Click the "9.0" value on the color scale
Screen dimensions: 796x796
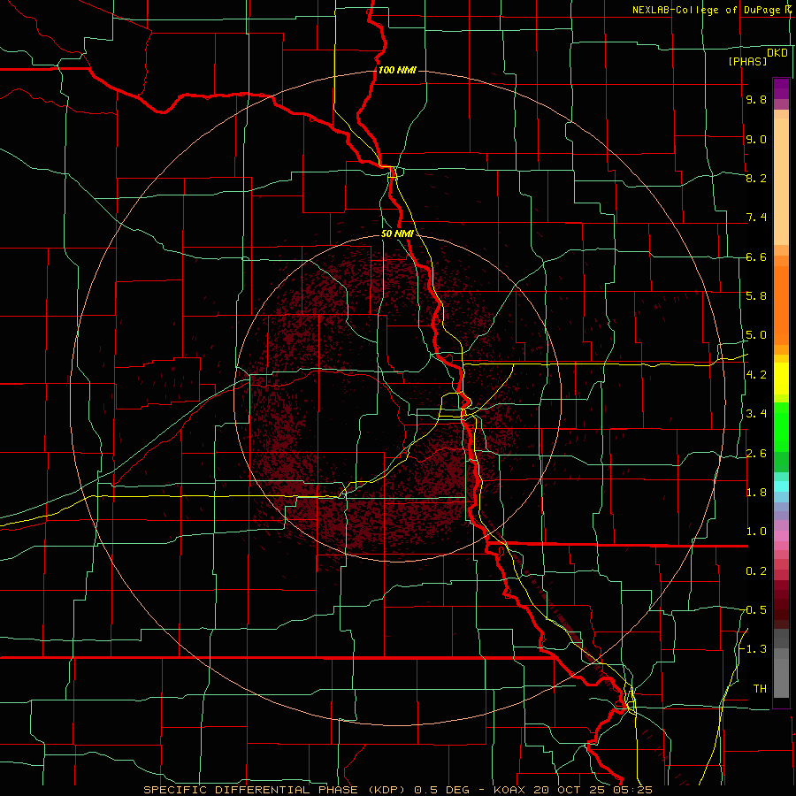[x=756, y=139]
